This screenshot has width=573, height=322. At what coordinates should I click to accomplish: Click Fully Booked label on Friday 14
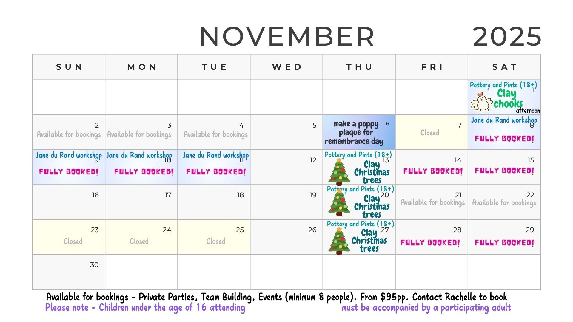tap(433, 171)
